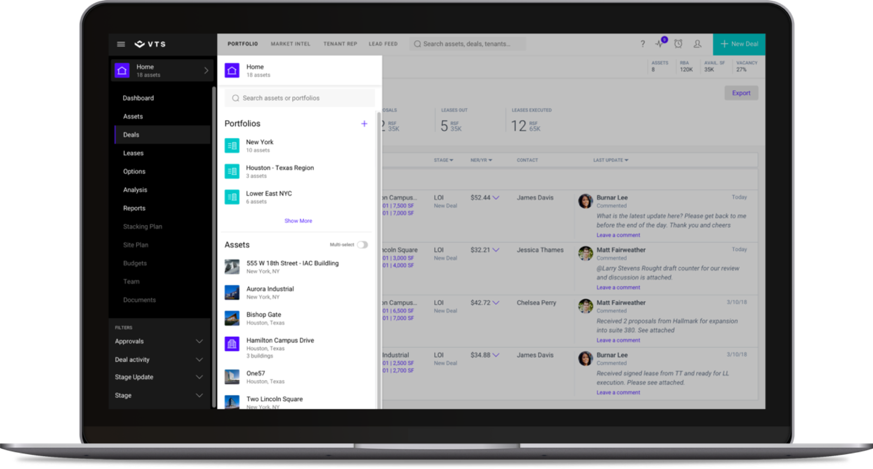Open the user profile icon
873x469 pixels.
coord(698,44)
